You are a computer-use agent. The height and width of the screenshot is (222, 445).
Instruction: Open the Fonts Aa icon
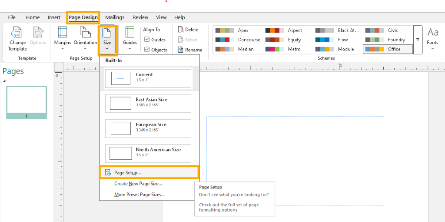pos(432,33)
